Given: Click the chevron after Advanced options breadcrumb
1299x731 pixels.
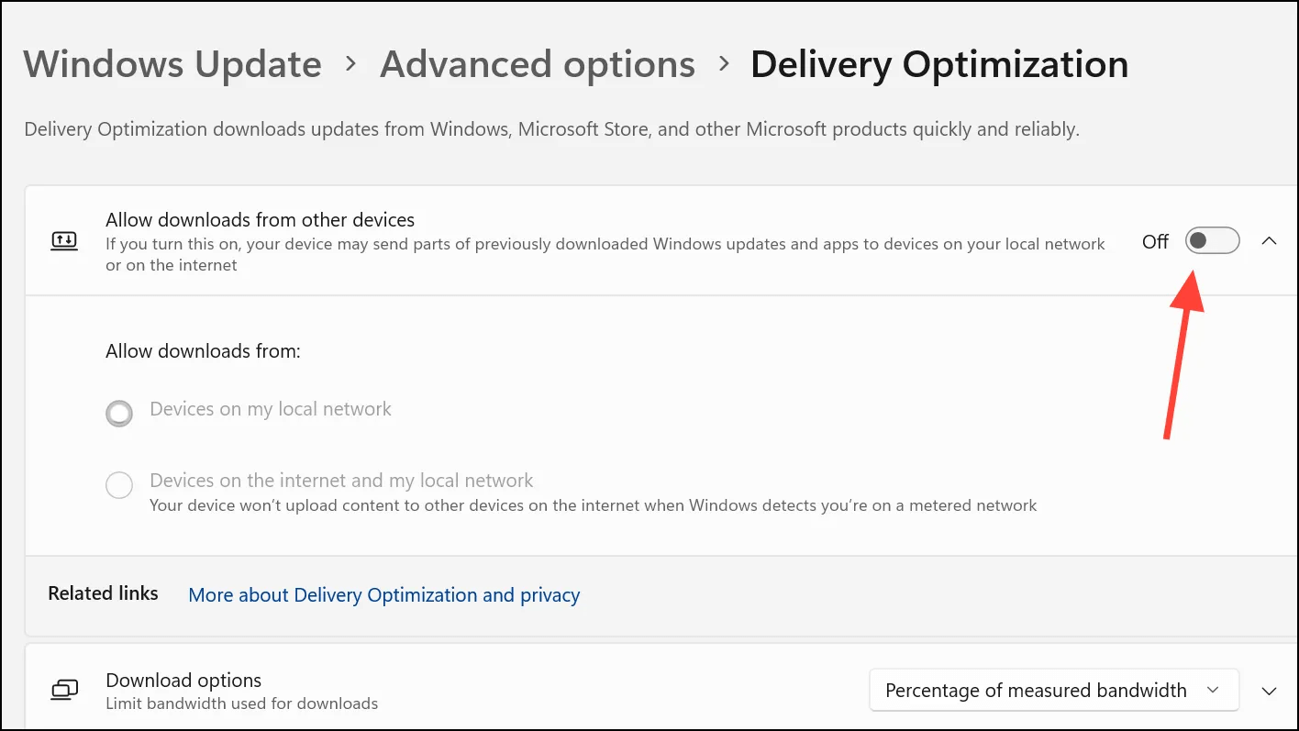Looking at the screenshot, I should 723,64.
